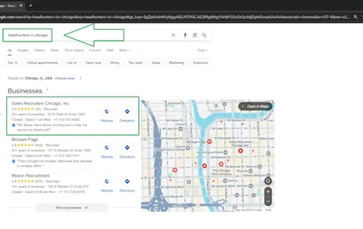Click the zoom magnifier icon in address bar
Viewport: 363px width, 229px height.
tap(355, 17)
